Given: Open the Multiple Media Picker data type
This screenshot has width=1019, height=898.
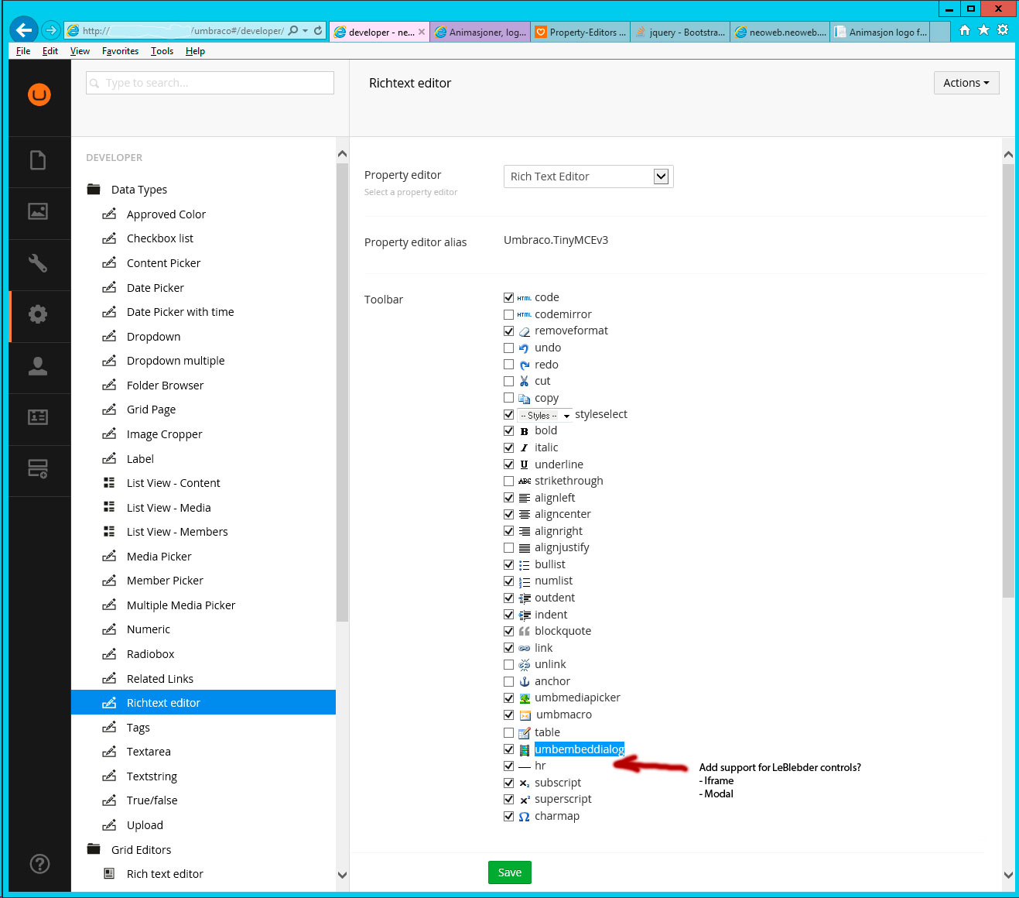Looking at the screenshot, I should pyautogui.click(x=181, y=605).
